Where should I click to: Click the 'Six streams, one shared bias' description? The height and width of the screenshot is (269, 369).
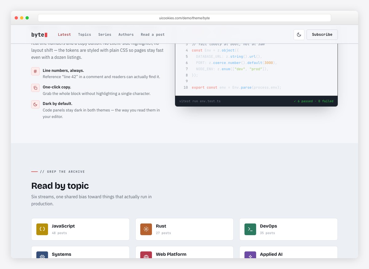tap(91, 200)
